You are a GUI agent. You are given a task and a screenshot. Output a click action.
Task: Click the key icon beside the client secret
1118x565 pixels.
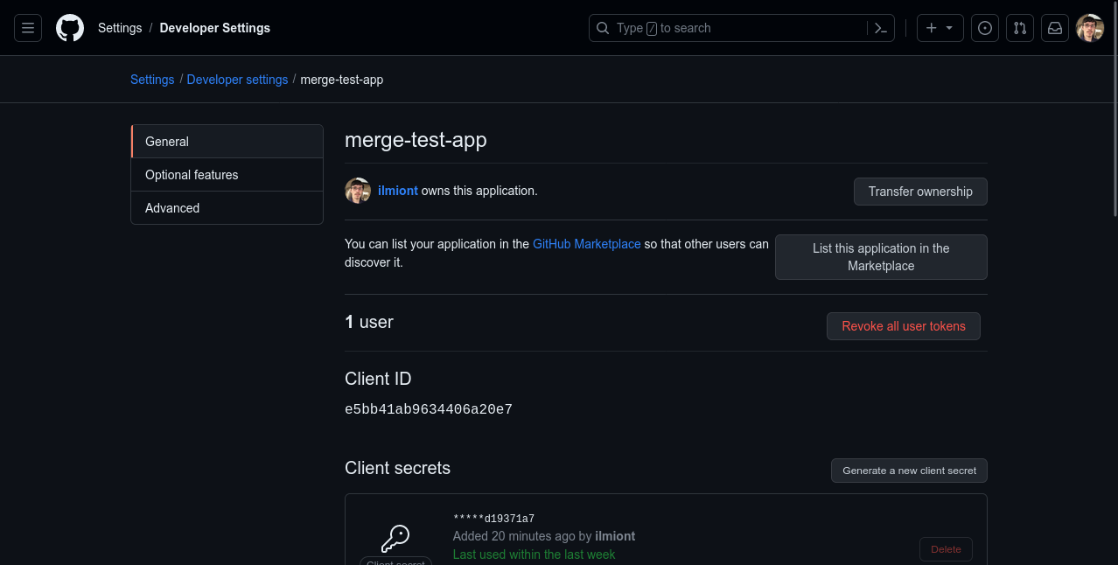click(395, 537)
